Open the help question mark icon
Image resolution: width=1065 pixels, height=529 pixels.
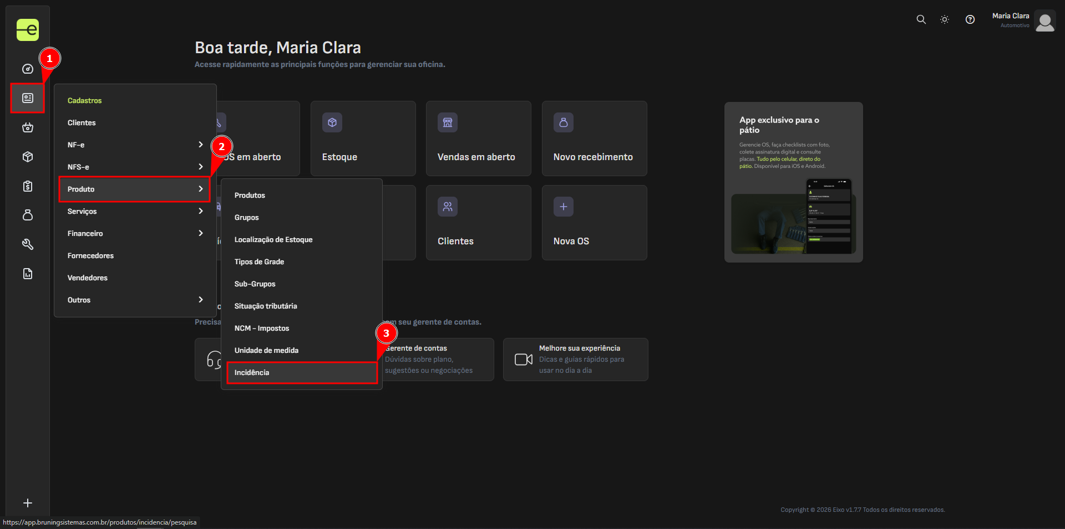(970, 19)
